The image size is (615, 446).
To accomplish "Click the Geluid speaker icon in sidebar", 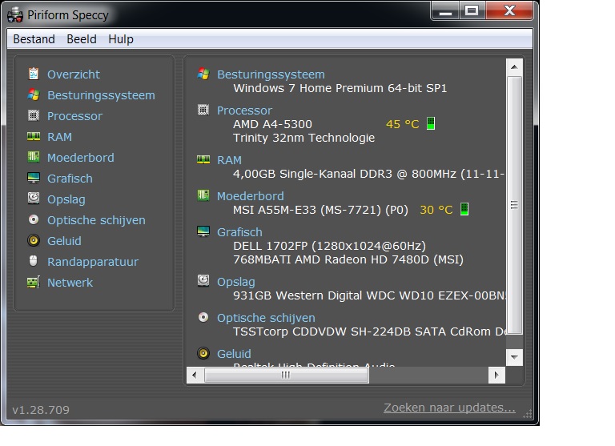I will click(34, 240).
